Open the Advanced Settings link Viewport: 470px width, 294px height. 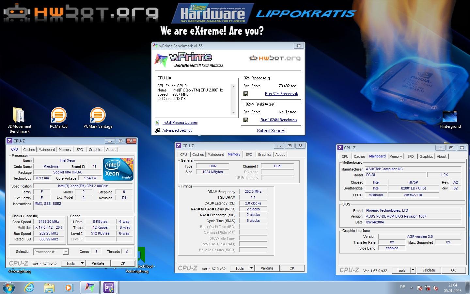pyautogui.click(x=177, y=130)
